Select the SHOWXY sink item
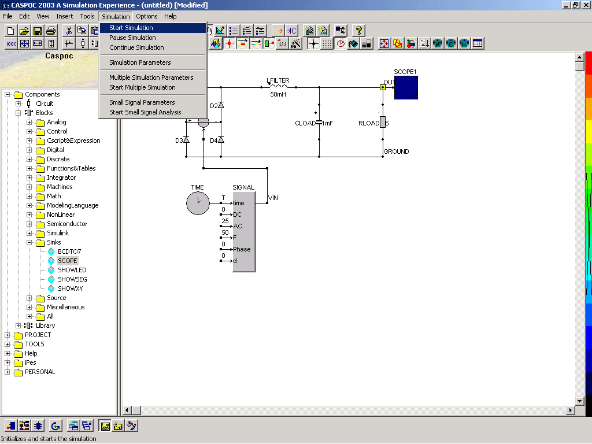 point(70,289)
